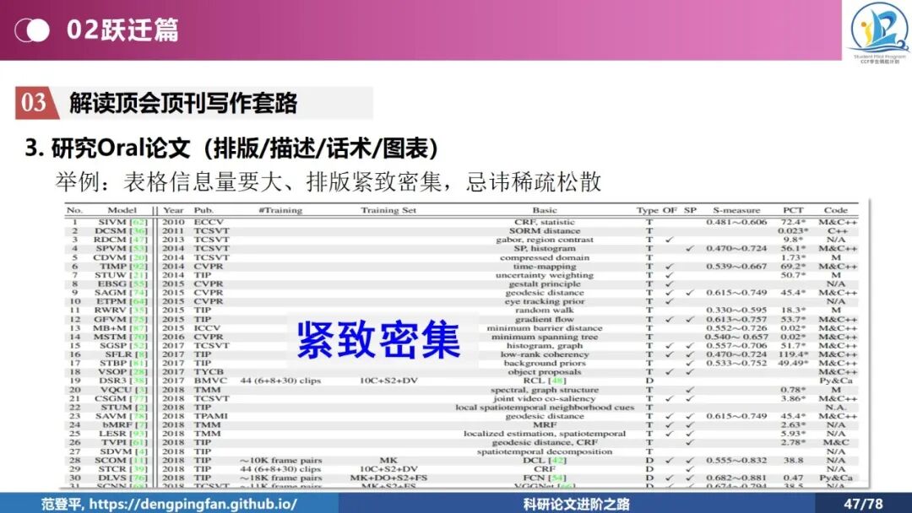The width and height of the screenshot is (912, 513).
Task: Click the S-measure column header
Action: [x=736, y=210]
